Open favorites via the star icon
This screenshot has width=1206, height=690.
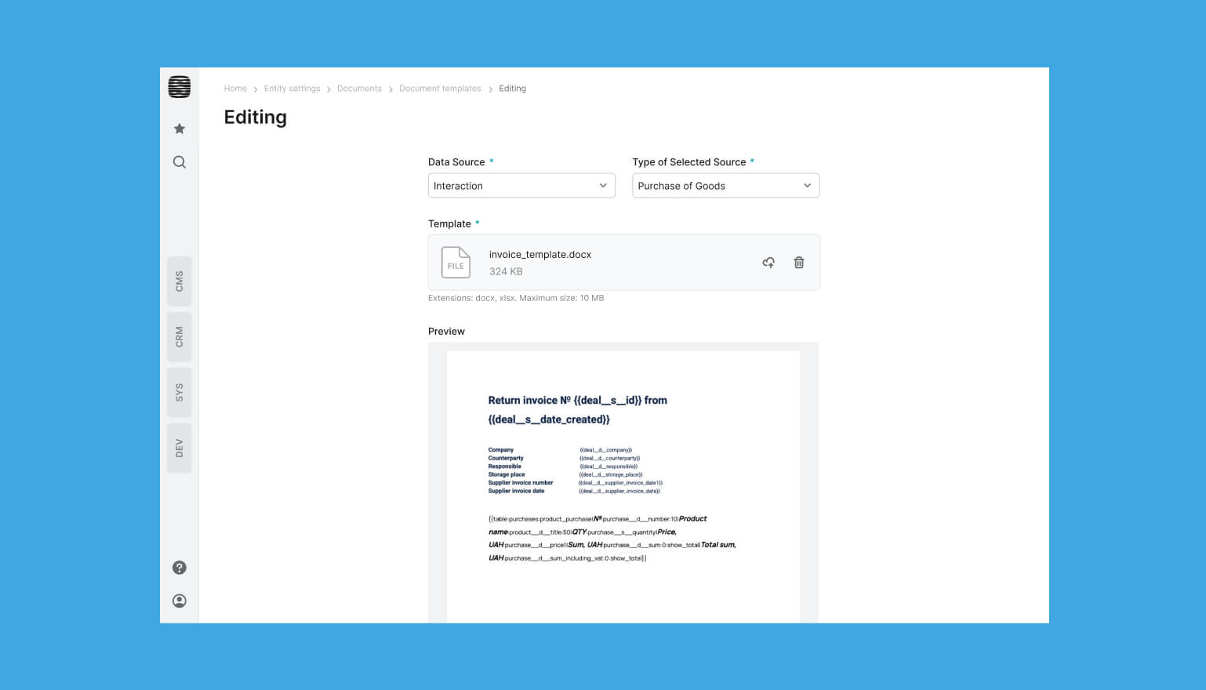pos(179,129)
